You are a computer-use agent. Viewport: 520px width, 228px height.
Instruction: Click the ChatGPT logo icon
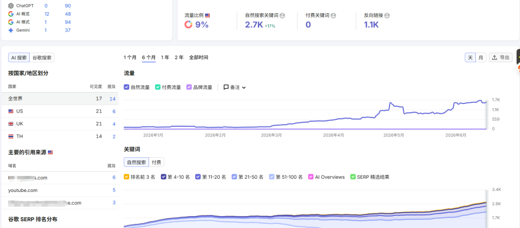(11, 5)
